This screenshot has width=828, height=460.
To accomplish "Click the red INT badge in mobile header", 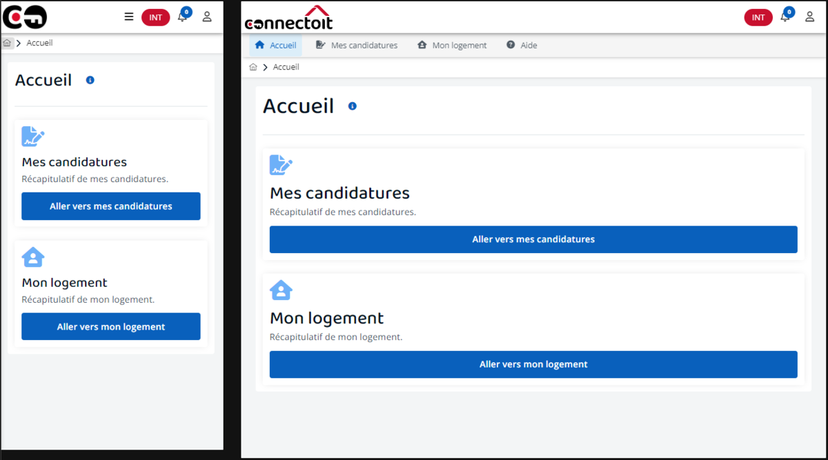I will click(x=155, y=17).
